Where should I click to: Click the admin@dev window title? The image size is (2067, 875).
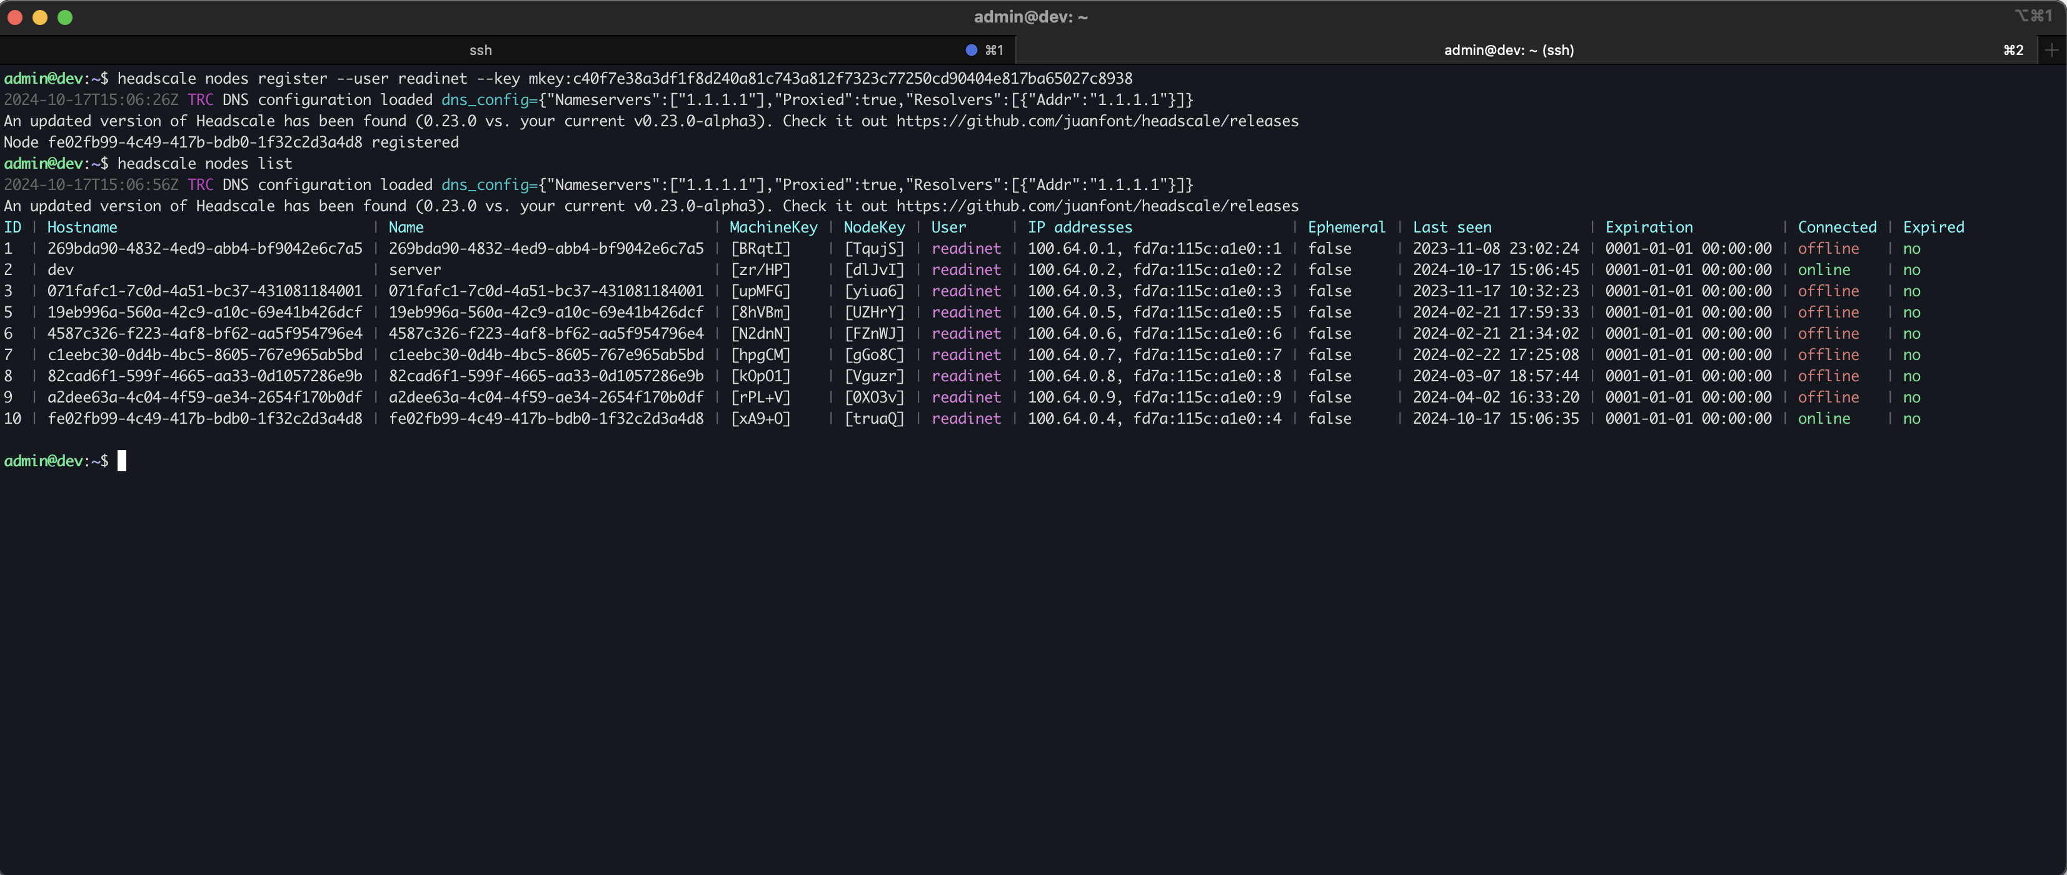tap(1030, 17)
